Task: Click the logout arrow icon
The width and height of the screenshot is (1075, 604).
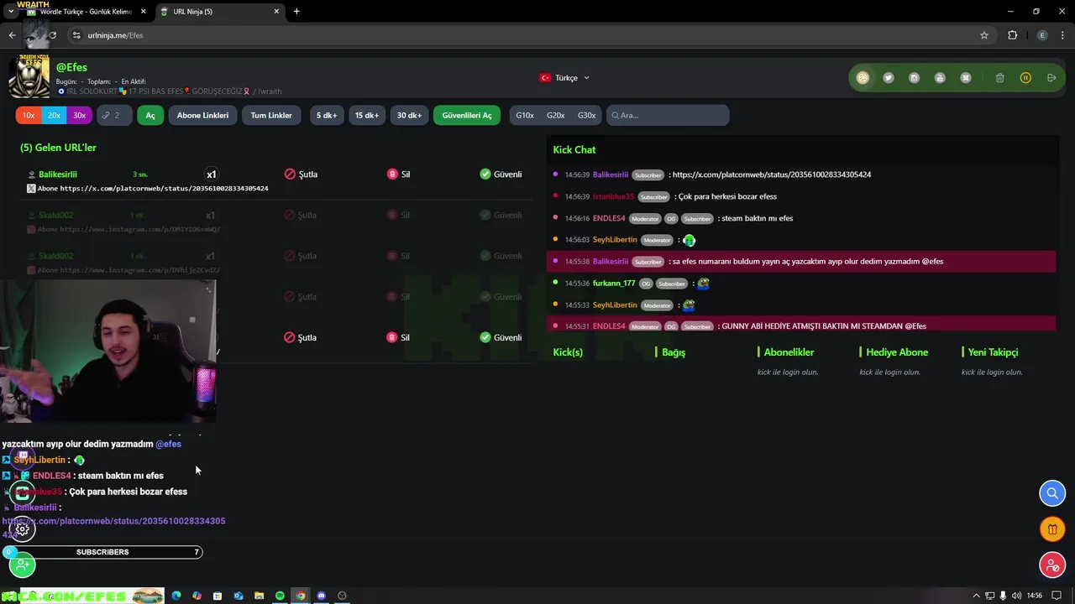Action: (x=1051, y=78)
